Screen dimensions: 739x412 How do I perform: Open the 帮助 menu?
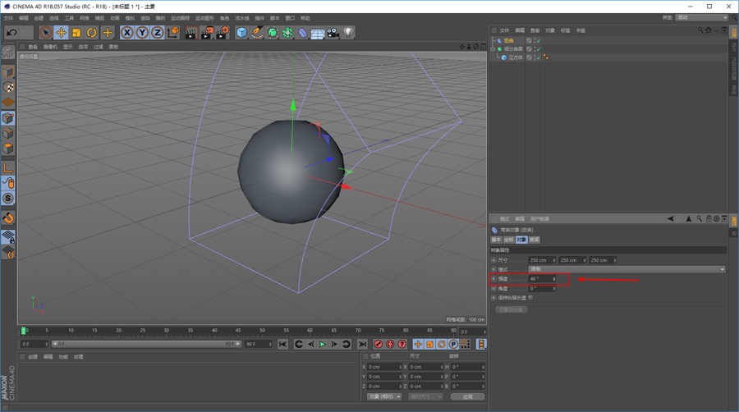pos(305,18)
